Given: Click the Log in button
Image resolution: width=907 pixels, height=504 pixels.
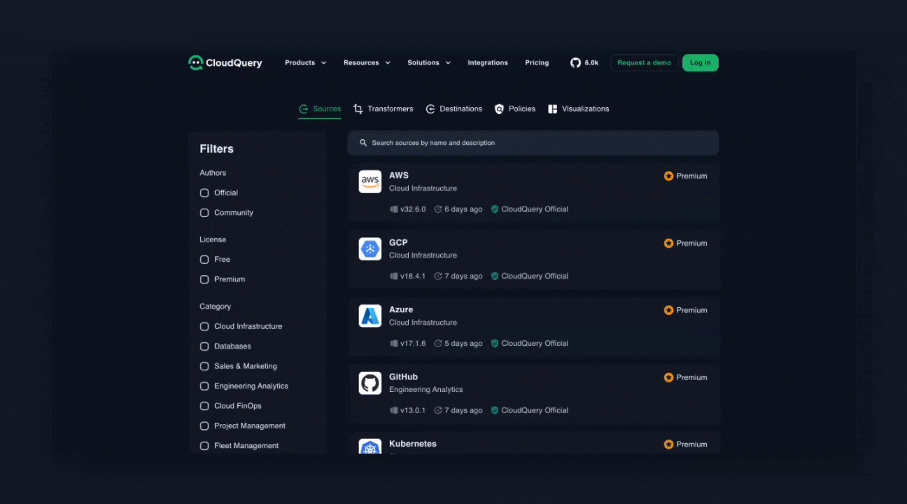Looking at the screenshot, I should 700,63.
